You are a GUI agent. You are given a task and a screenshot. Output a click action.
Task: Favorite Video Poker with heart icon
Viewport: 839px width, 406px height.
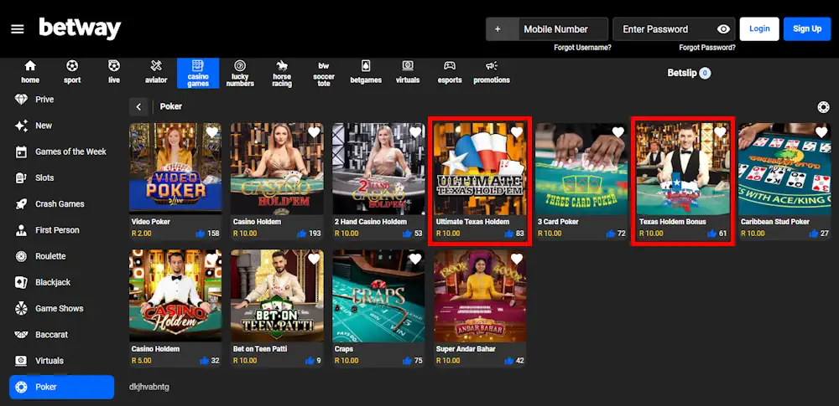coord(212,132)
